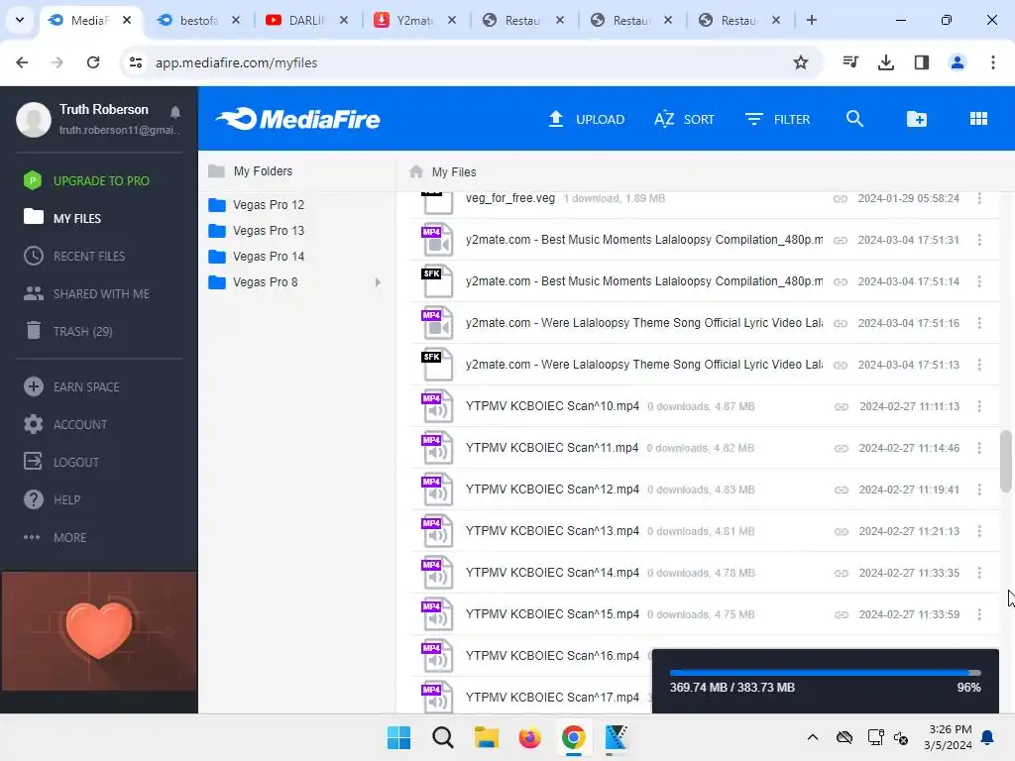The width and height of the screenshot is (1015, 761).
Task: Click the heart advertisement thumbnail
Action: [x=99, y=631]
